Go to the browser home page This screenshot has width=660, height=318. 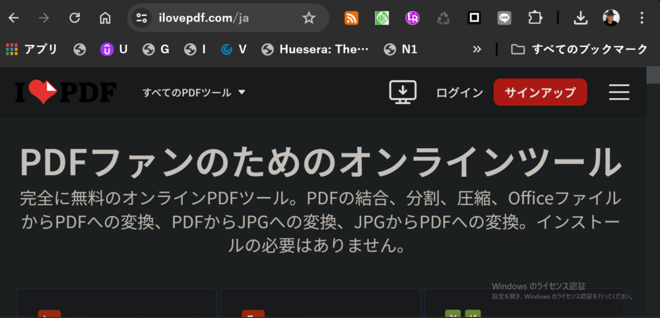105,18
